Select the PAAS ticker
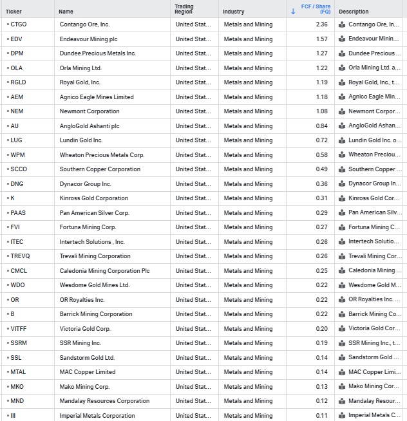407x421 pixels. point(18,213)
